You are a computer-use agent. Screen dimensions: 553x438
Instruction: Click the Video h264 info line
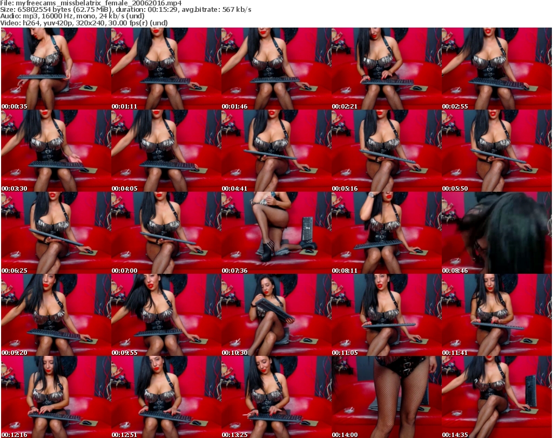84,23
